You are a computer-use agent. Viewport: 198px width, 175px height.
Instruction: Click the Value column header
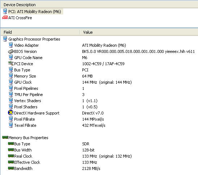139,32
